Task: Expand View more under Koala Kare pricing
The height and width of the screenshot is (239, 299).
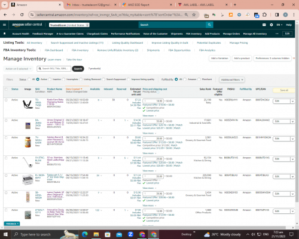Action: click(x=149, y=116)
